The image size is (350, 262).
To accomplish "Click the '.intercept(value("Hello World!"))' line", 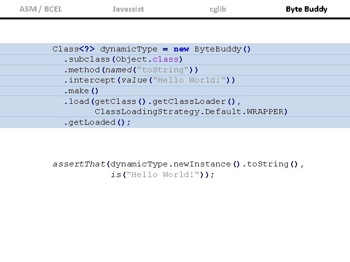I will coord(150,80).
